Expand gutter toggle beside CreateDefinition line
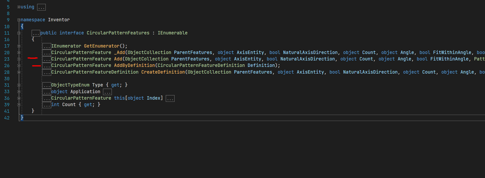 [19, 72]
